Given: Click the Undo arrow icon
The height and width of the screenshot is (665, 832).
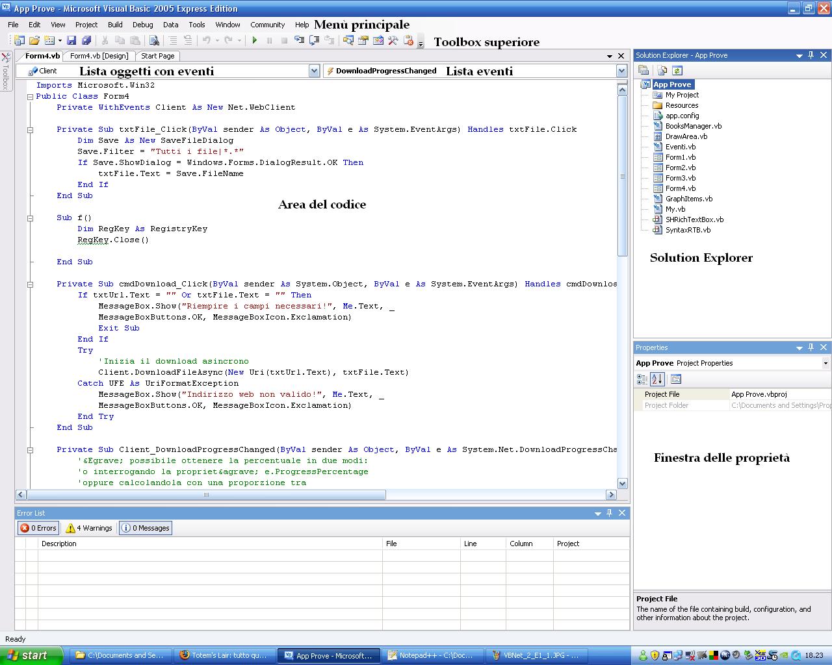Looking at the screenshot, I should point(207,40).
